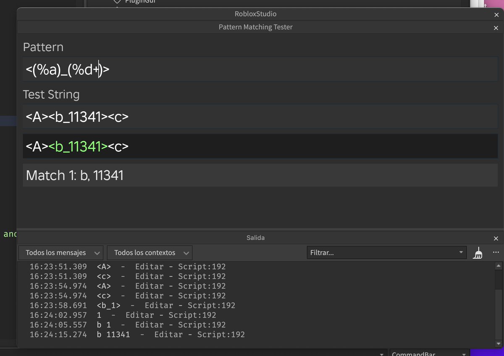The width and height of the screenshot is (504, 356).
Task: Clear the output log with the broom icon
Action: point(478,253)
